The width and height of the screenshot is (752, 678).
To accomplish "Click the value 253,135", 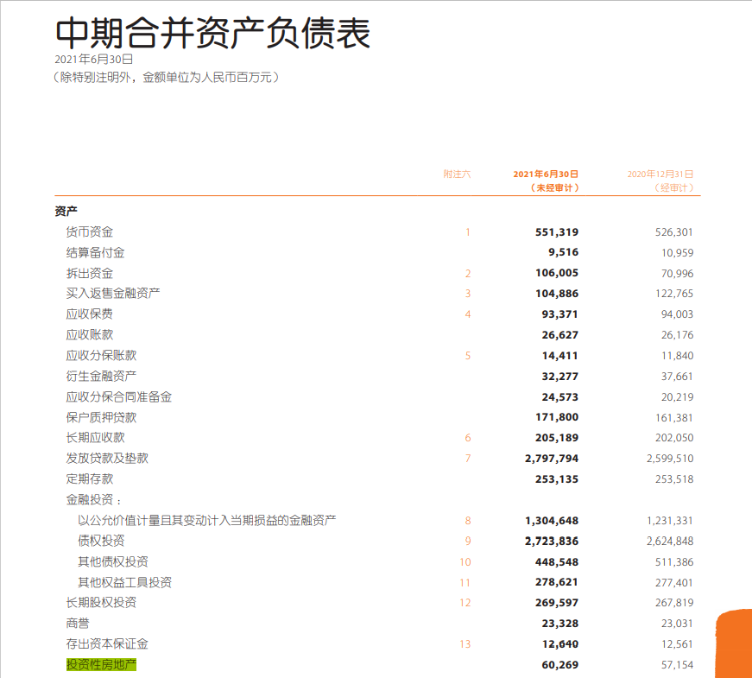I will (557, 478).
